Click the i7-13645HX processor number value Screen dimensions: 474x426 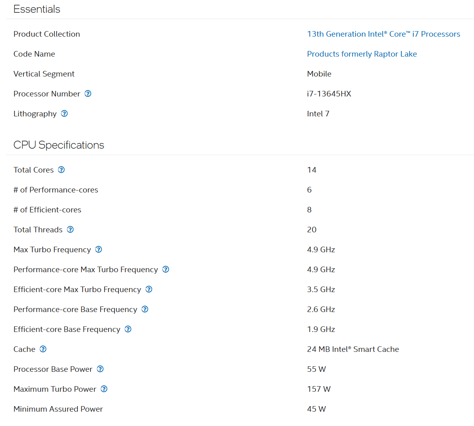329,94
